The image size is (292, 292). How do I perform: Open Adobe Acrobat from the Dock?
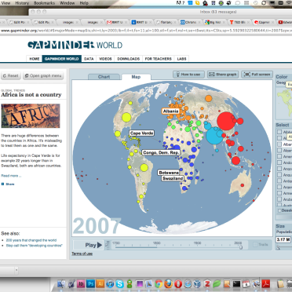(x=266, y=283)
